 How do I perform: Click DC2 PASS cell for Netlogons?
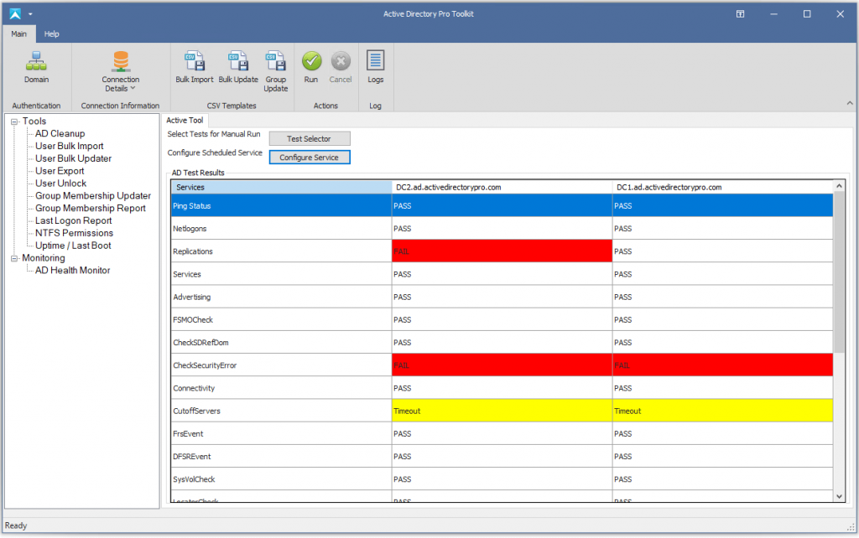(x=502, y=229)
